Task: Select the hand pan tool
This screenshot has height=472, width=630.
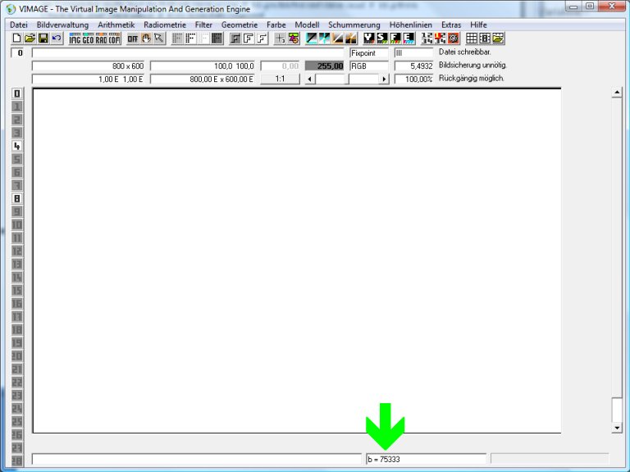Action: (146, 39)
